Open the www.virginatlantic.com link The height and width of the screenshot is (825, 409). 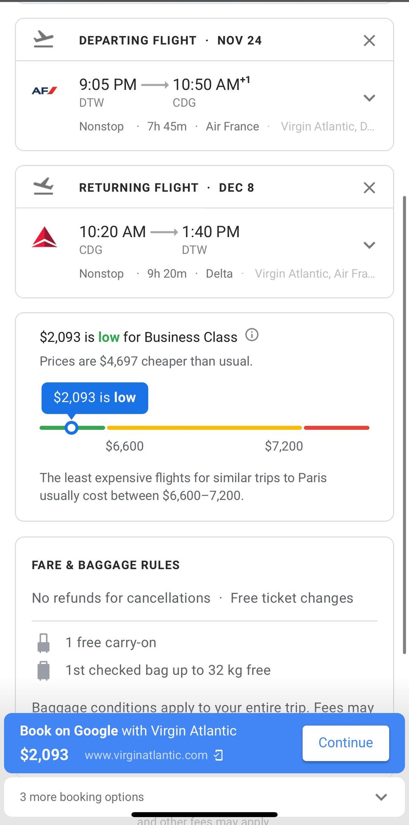[146, 755]
